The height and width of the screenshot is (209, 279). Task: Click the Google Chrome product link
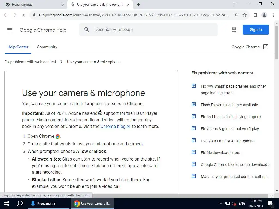[245, 47]
